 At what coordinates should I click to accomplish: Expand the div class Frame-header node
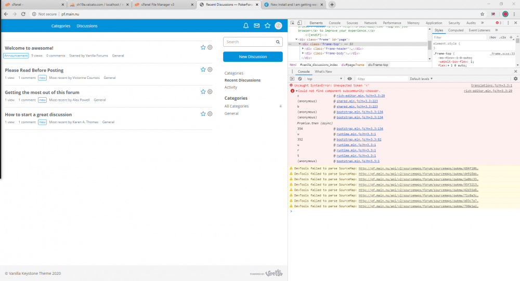pyautogui.click(x=303, y=49)
